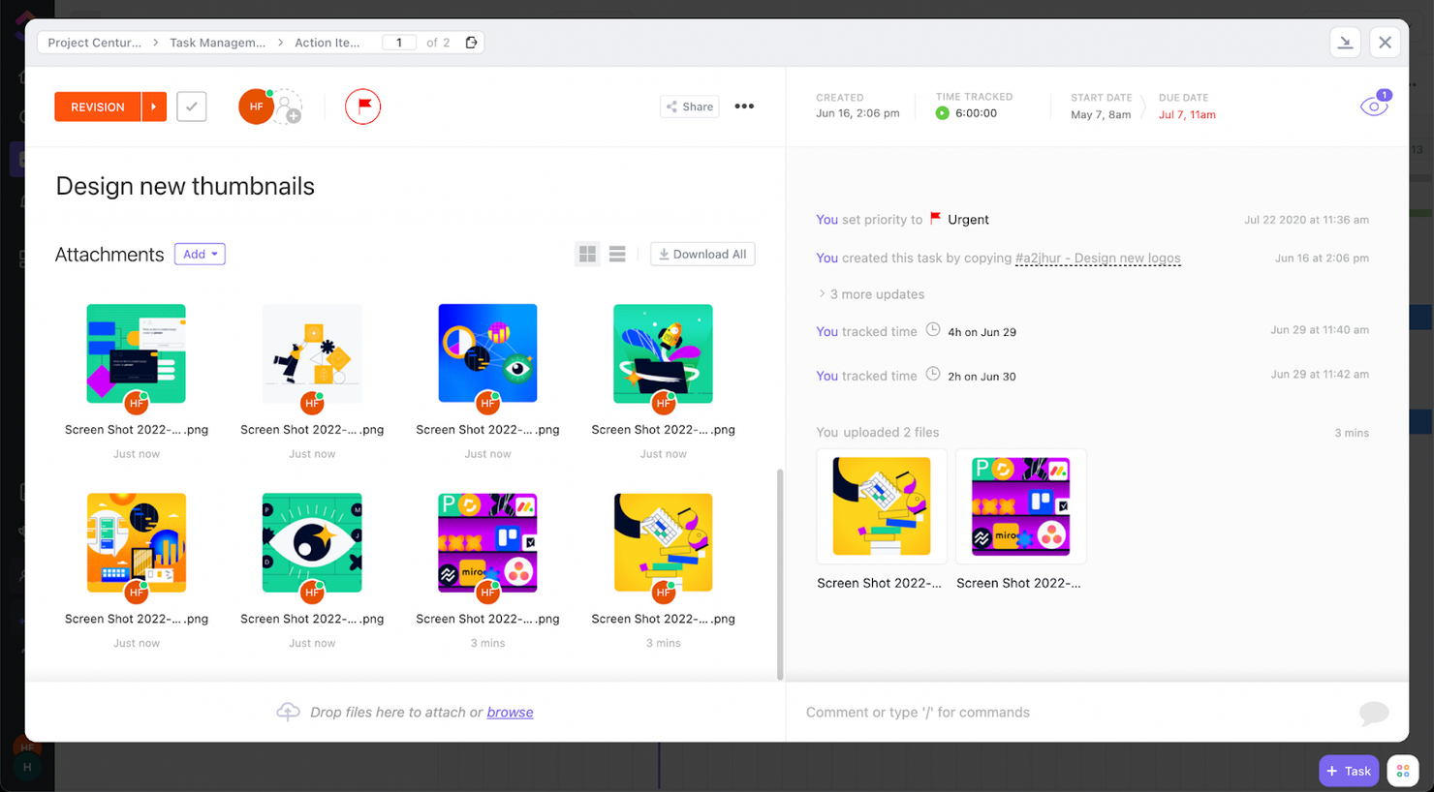Click Download All attachments button
The width and height of the screenshot is (1434, 792).
point(702,254)
